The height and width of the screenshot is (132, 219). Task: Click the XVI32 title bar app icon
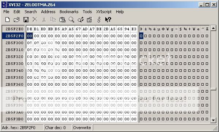tap(5, 5)
